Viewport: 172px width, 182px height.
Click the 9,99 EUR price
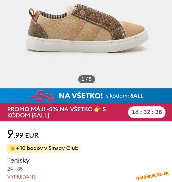pos(23,135)
